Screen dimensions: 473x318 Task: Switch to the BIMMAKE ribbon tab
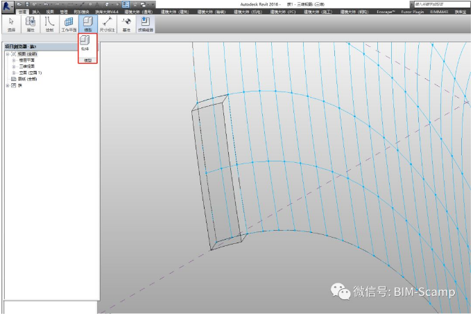[439, 12]
